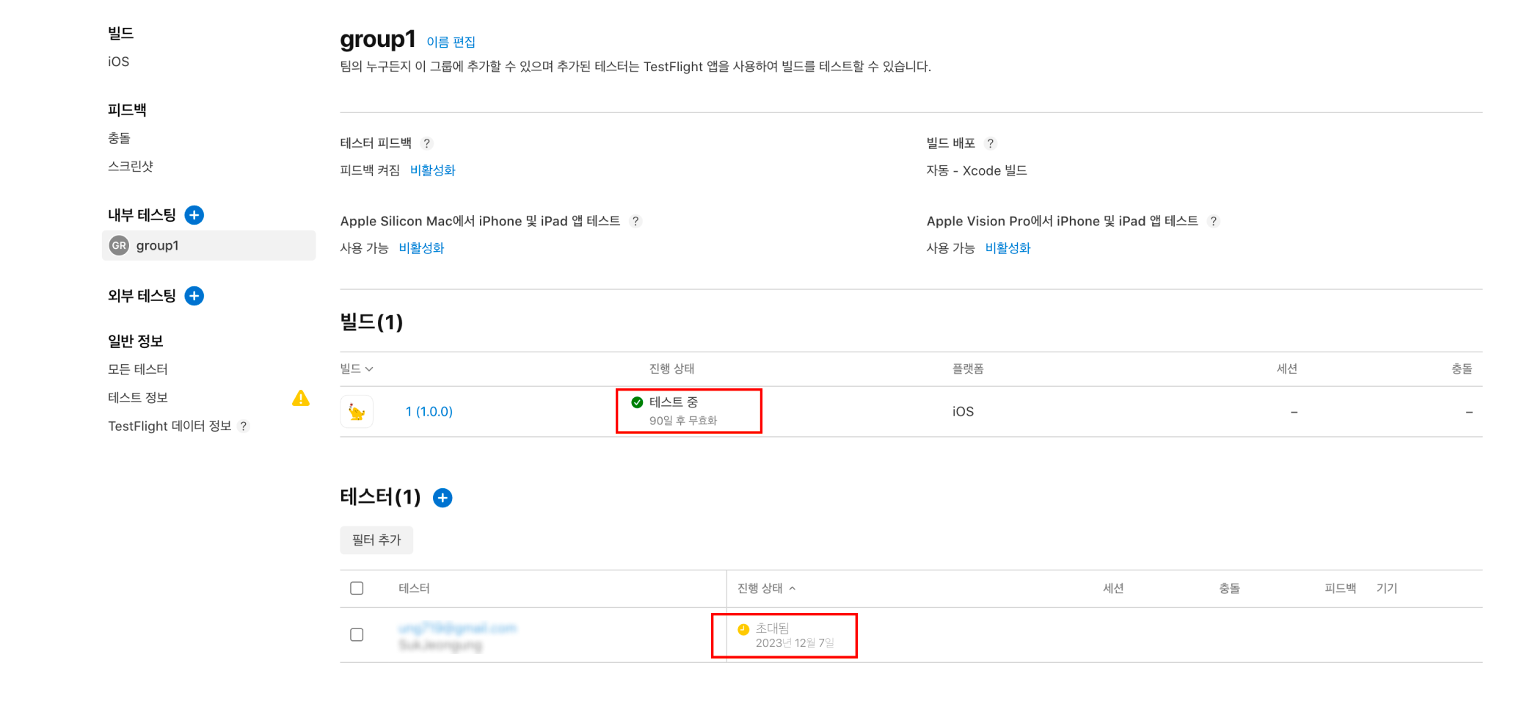Check the checkbox for the invited tester row
Image resolution: width=1519 pixels, height=718 pixels.
357,634
